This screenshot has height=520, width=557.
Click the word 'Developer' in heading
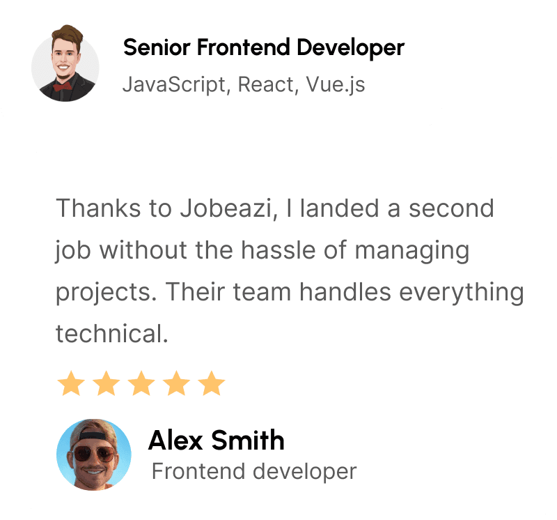coord(350,48)
